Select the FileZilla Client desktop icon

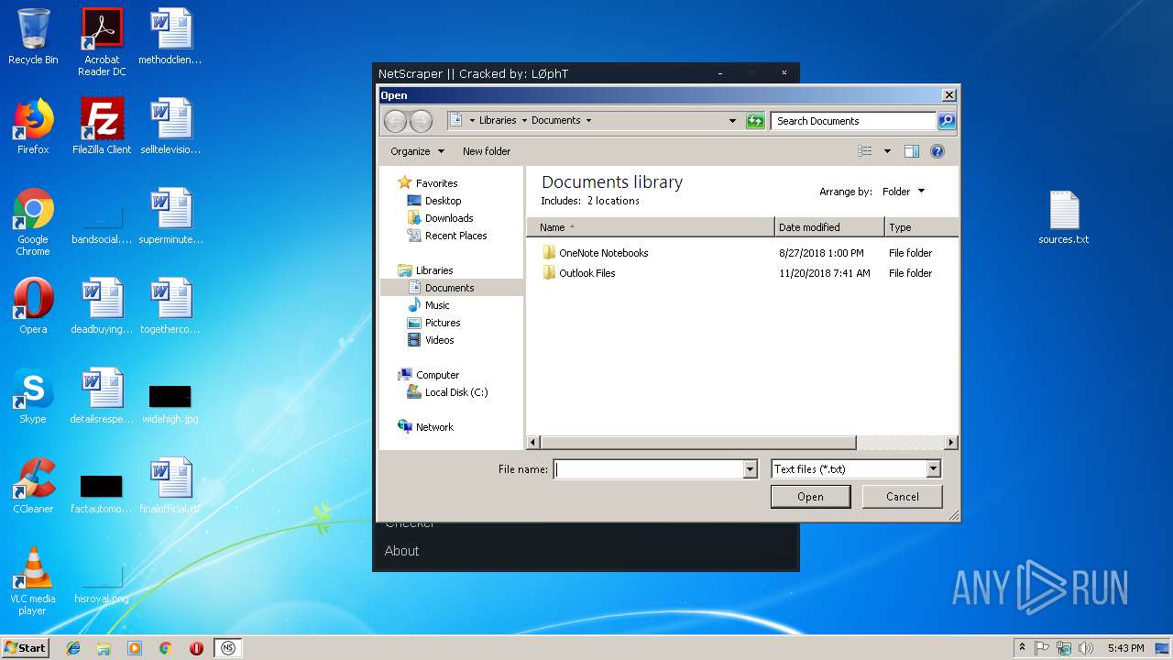pyautogui.click(x=102, y=126)
